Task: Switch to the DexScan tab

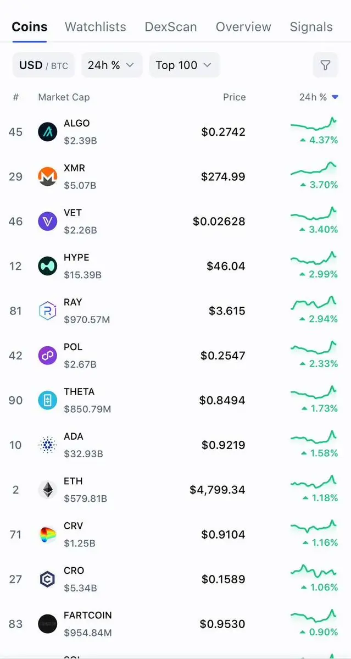Action: tap(170, 27)
